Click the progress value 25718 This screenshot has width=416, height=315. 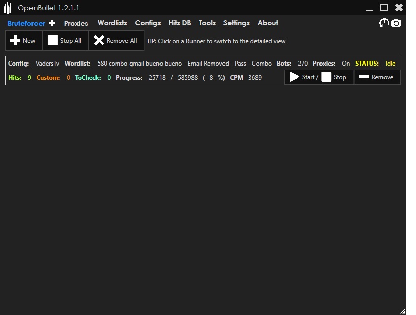[x=157, y=78]
